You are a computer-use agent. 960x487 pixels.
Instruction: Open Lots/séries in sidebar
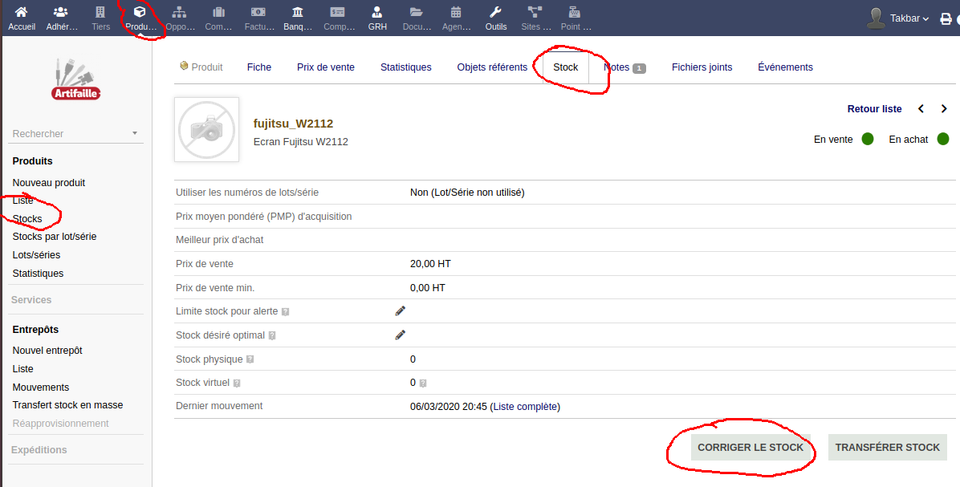[37, 255]
